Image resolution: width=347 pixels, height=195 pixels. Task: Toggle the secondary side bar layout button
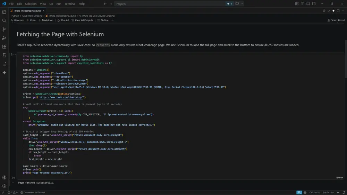click(x=314, y=4)
